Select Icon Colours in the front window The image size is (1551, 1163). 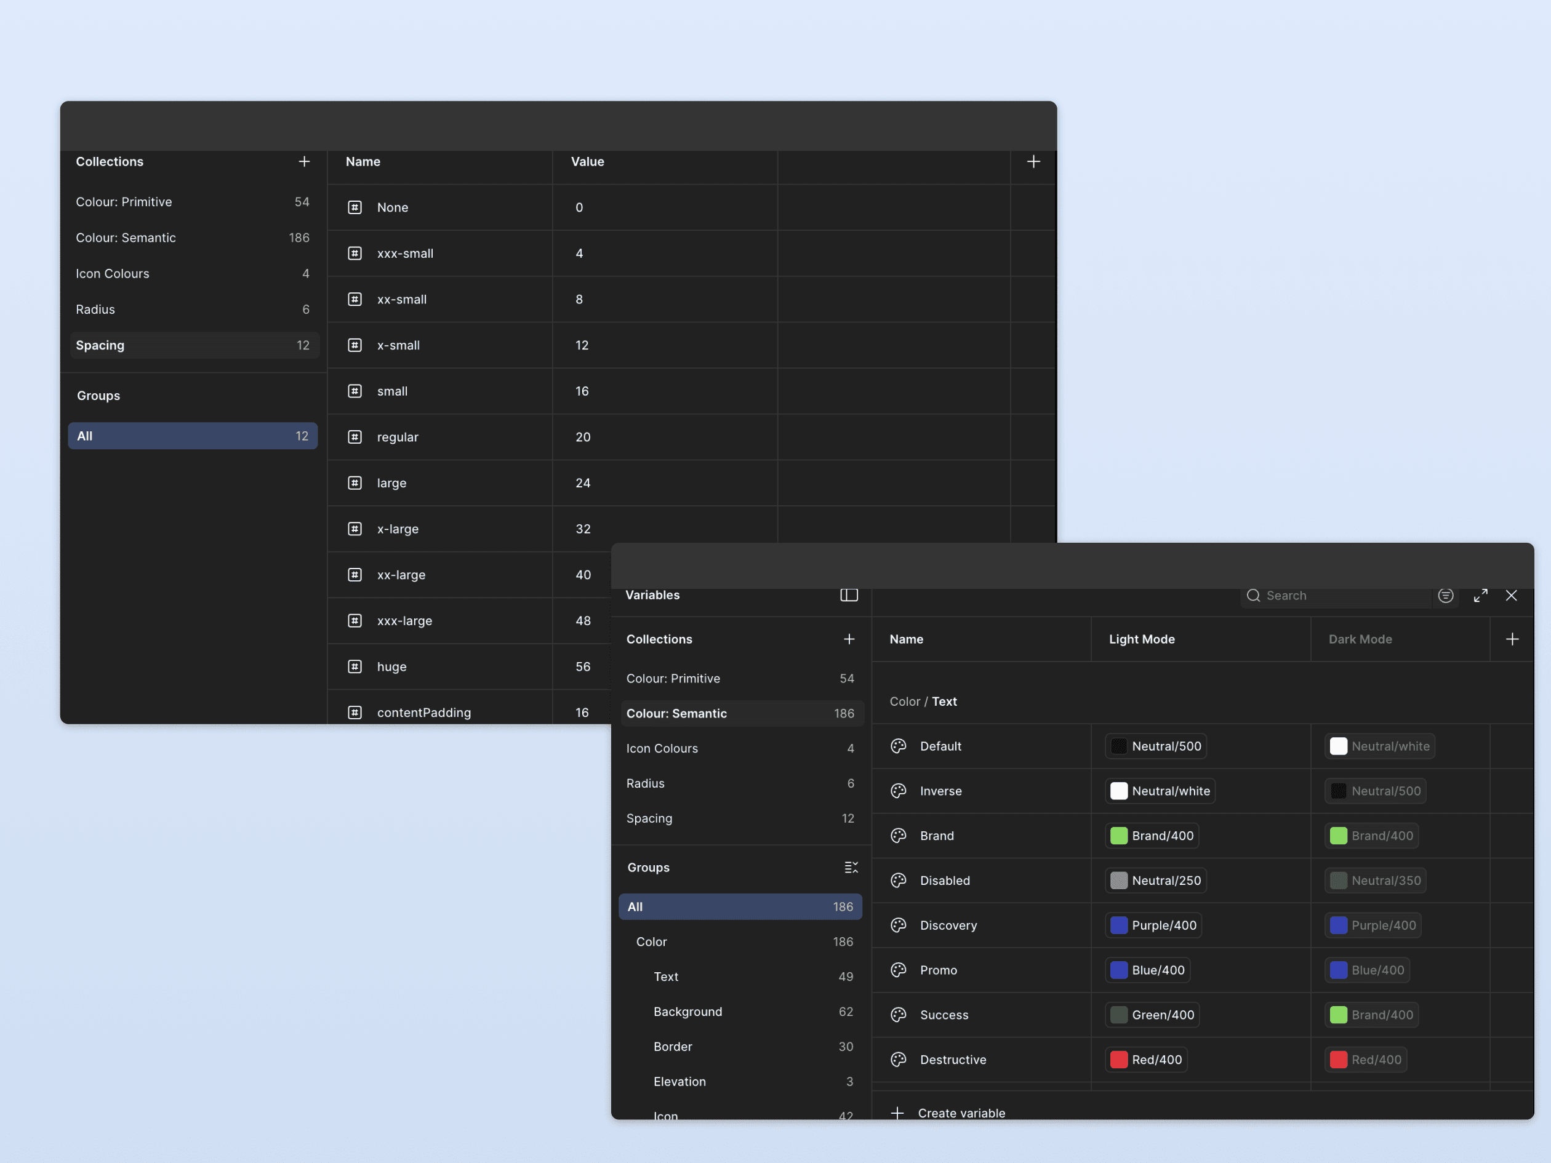point(741,748)
